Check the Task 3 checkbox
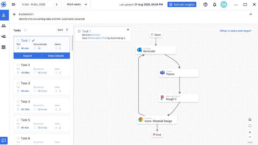The height and width of the screenshot is (145, 258). [x=18, y=83]
